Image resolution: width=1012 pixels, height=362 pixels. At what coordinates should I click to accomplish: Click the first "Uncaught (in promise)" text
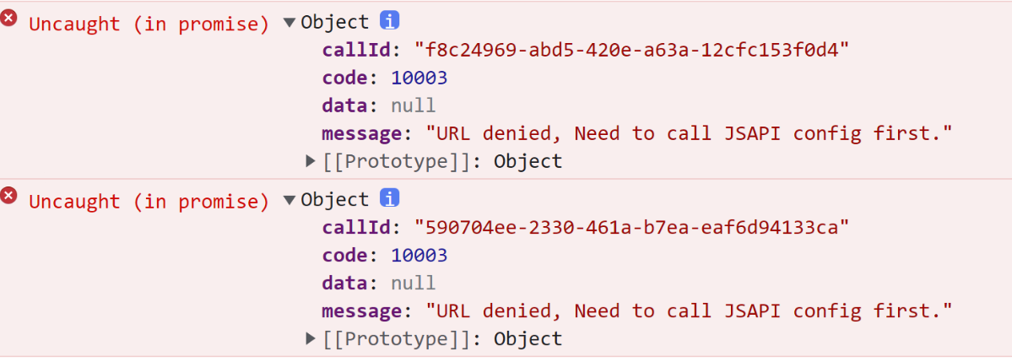point(149,24)
